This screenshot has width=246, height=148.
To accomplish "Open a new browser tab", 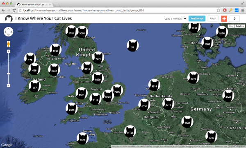I will [x=57, y=4].
